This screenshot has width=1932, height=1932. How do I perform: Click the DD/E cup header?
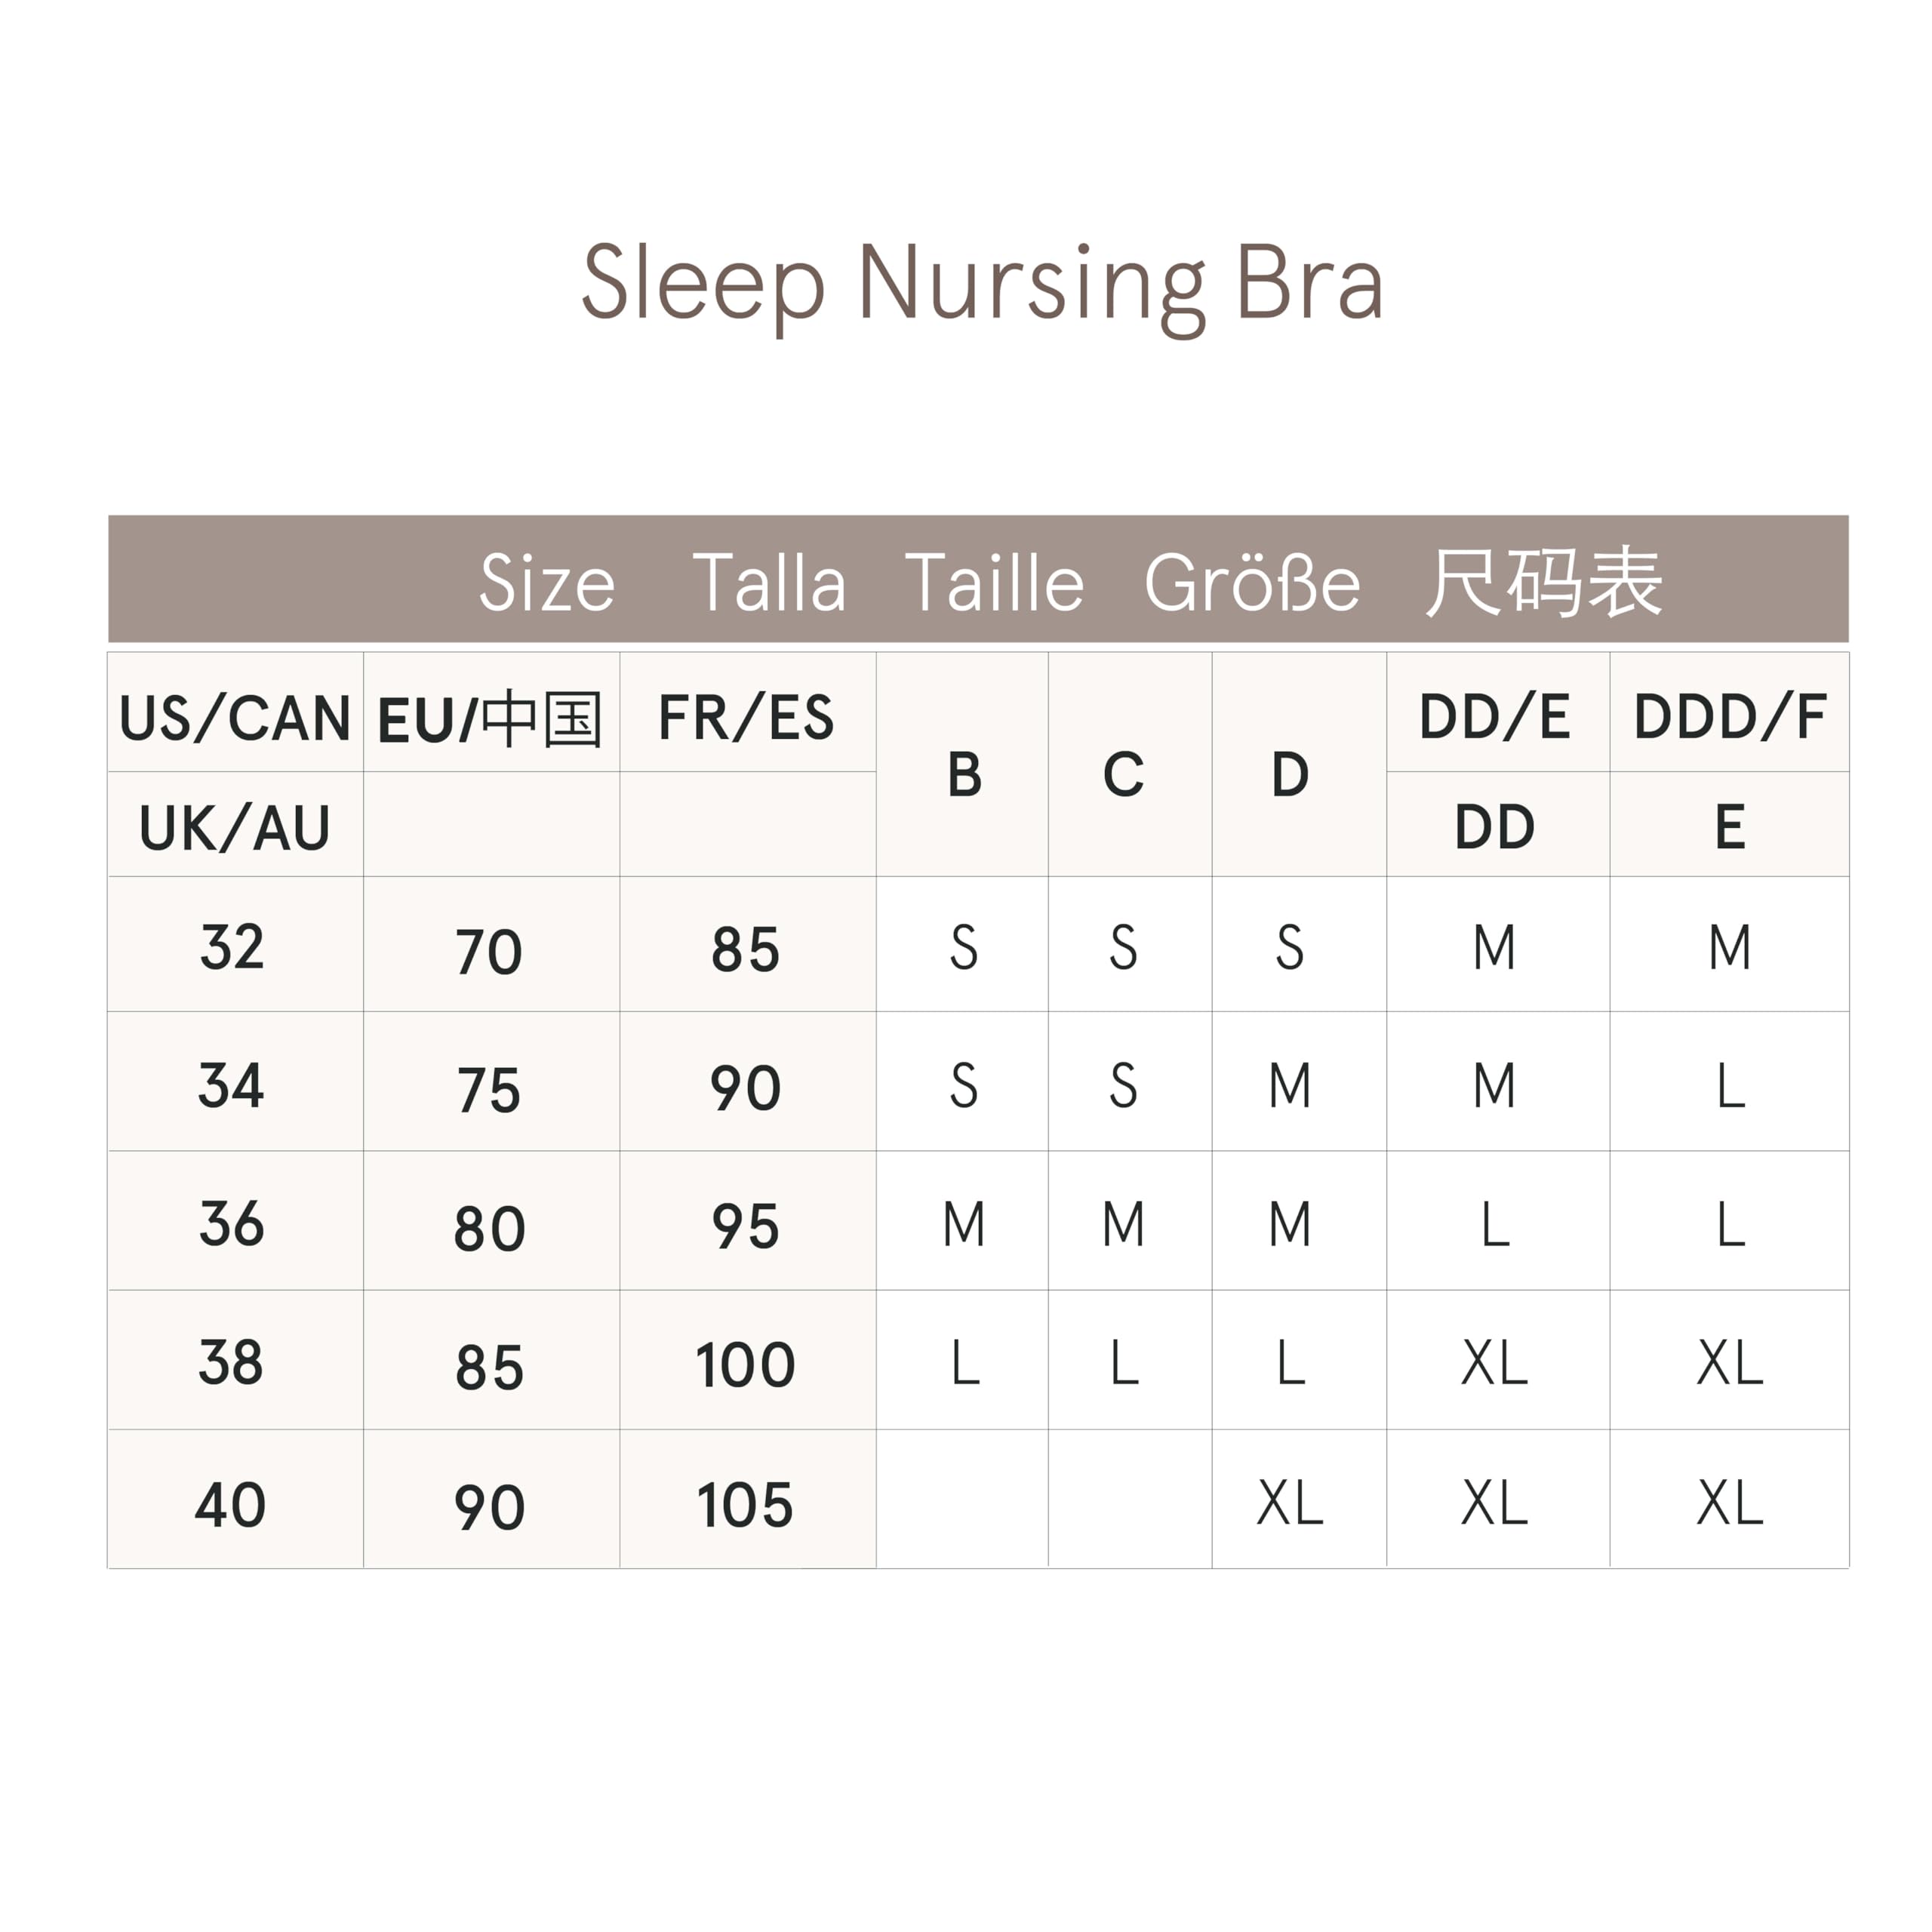(x=1495, y=717)
